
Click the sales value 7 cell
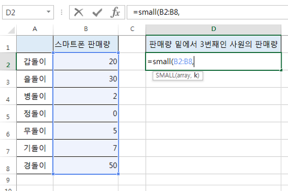point(86,148)
